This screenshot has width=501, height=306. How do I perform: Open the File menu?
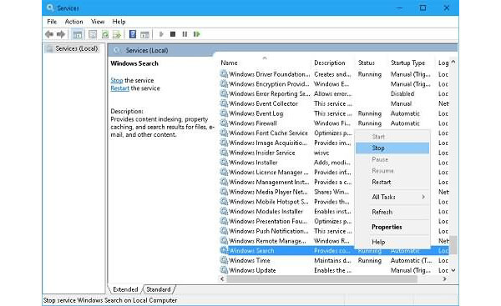(52, 22)
